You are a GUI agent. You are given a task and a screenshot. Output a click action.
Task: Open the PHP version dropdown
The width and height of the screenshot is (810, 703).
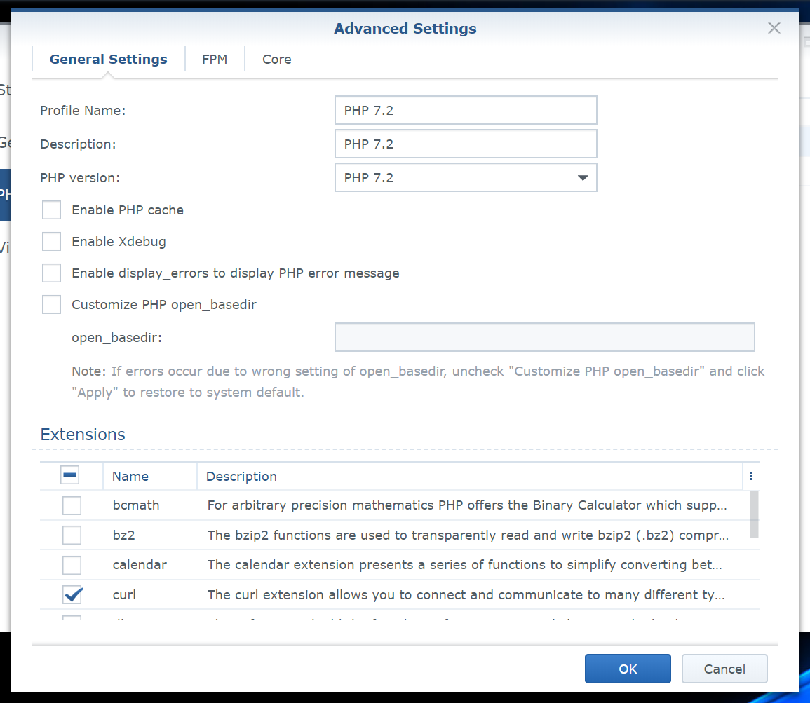[x=466, y=178]
